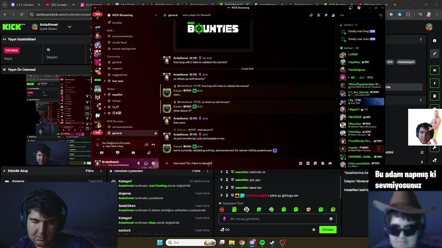This screenshot has height=248, width=442.
Task: Toggle channel notification mute in Discord header
Action: (x=318, y=15)
